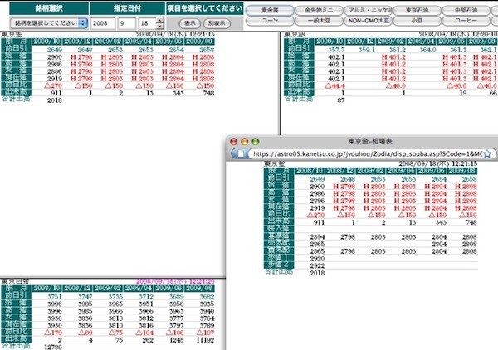The width and height of the screenshot is (498, 350).
Task: Select the 貴金属 category button
Action: point(270,10)
